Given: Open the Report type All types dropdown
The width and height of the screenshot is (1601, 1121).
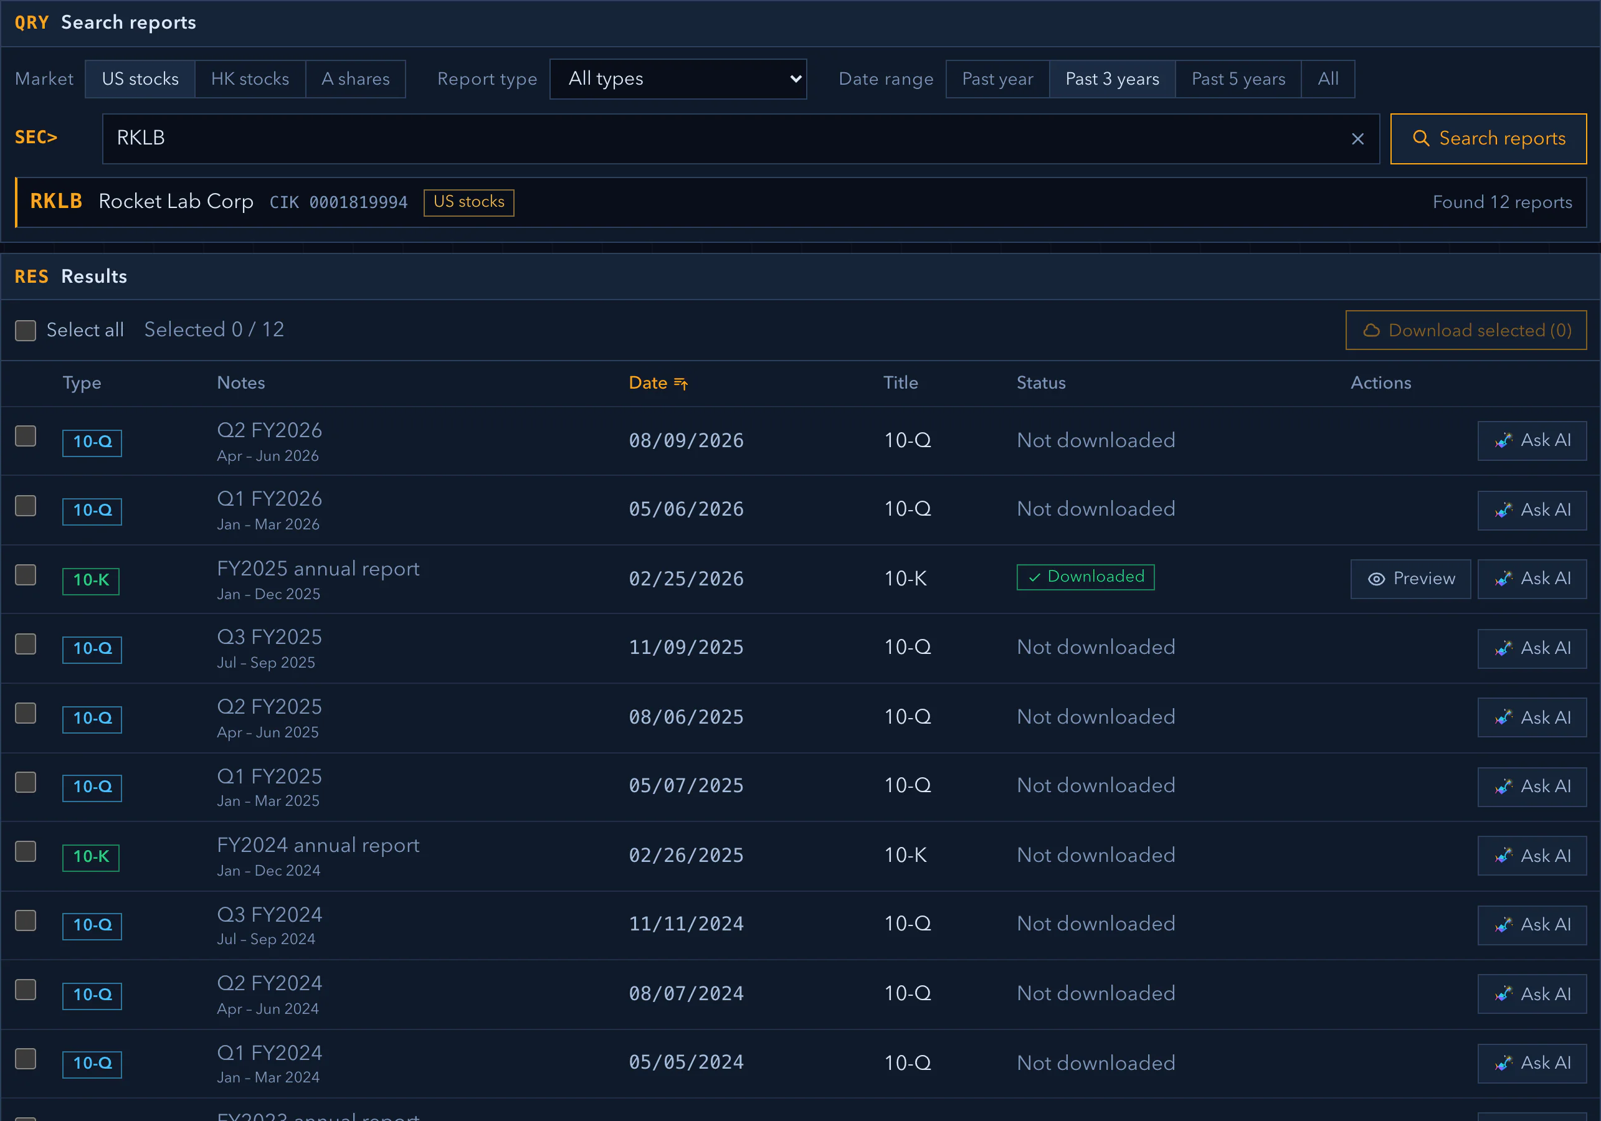Looking at the screenshot, I should pos(678,78).
